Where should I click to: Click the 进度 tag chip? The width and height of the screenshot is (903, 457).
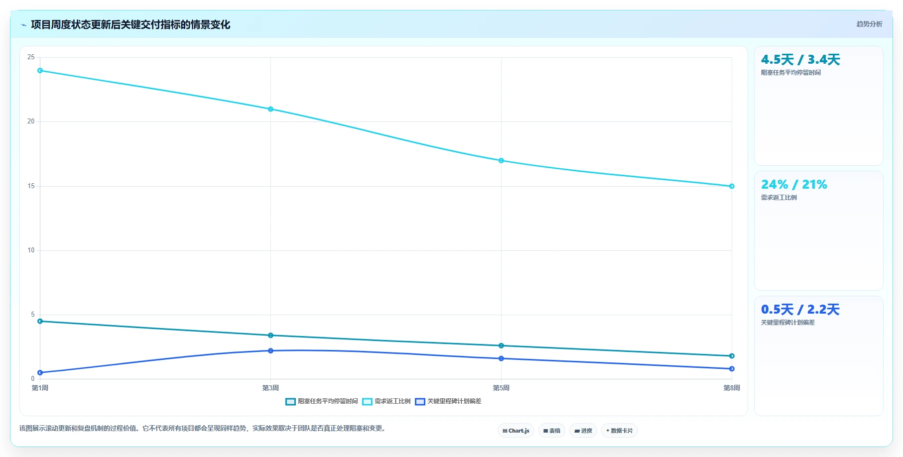(583, 431)
